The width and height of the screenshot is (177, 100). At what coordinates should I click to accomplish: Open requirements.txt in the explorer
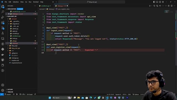tap(17, 63)
